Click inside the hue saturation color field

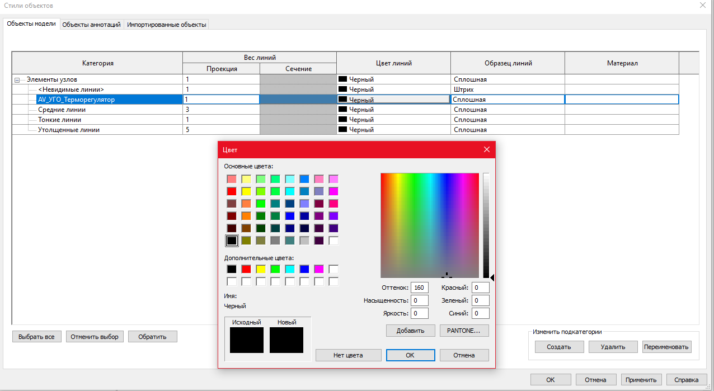click(430, 225)
